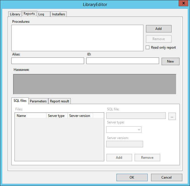The height and width of the screenshot is (186, 190).
Task: Open the Installers tab
Action: (59, 14)
